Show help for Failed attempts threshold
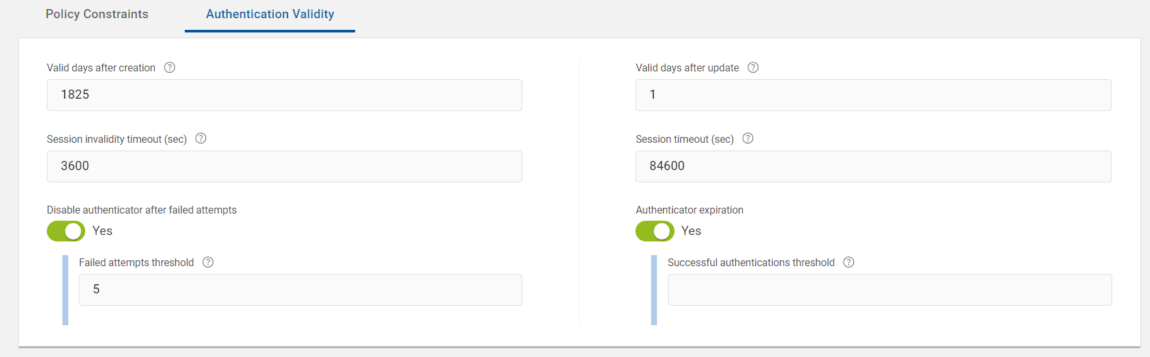The height and width of the screenshot is (357, 1150). tap(208, 262)
